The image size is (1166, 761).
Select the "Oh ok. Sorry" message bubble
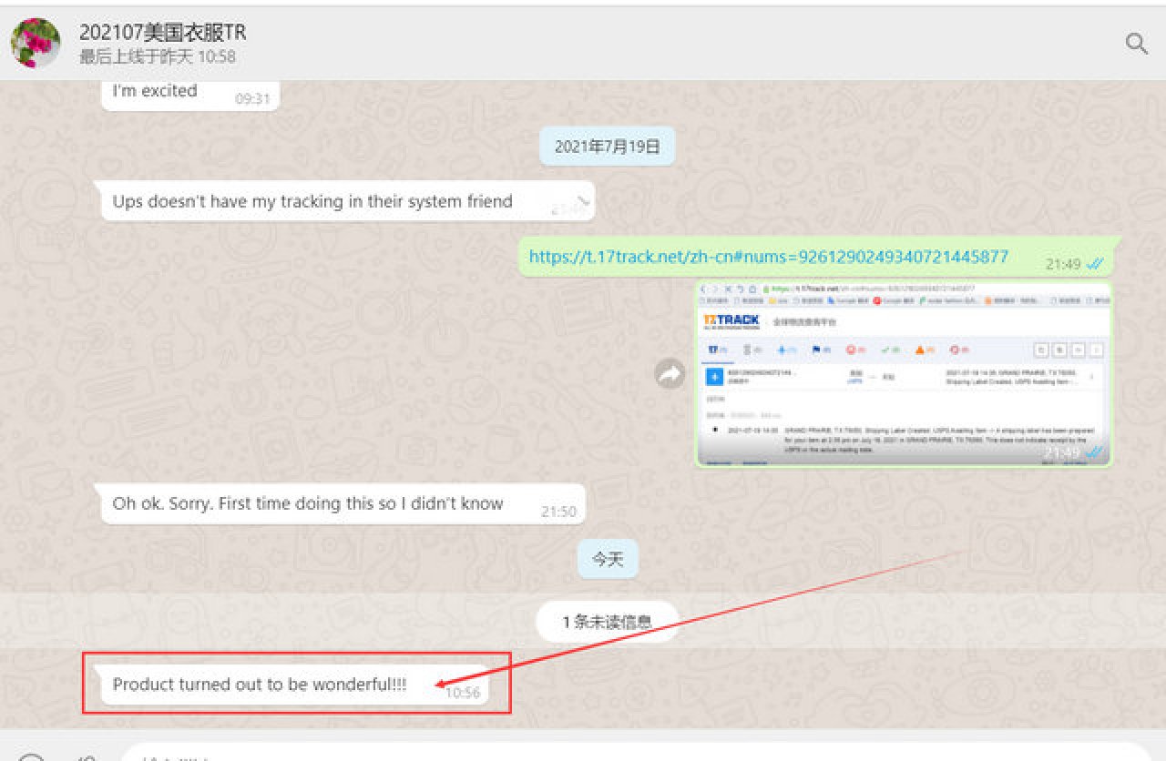point(307,503)
